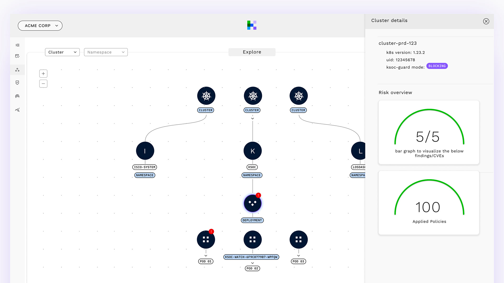
Task: Click the ksoc-guard mode: label text
Action: tap(405, 67)
